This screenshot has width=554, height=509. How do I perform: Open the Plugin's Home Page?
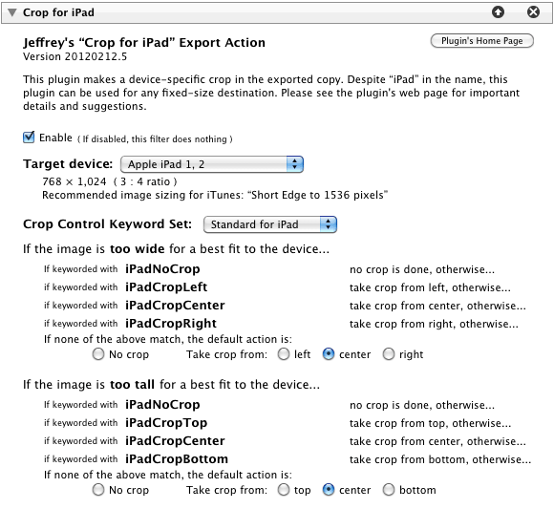tap(482, 41)
